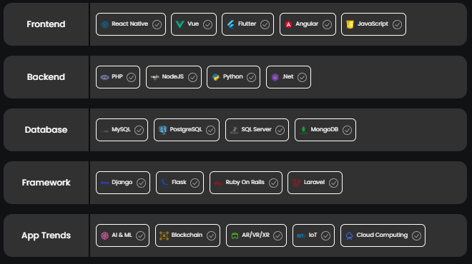Click the blue IoT logo icon
This screenshot has height=264, width=472.
301,235
